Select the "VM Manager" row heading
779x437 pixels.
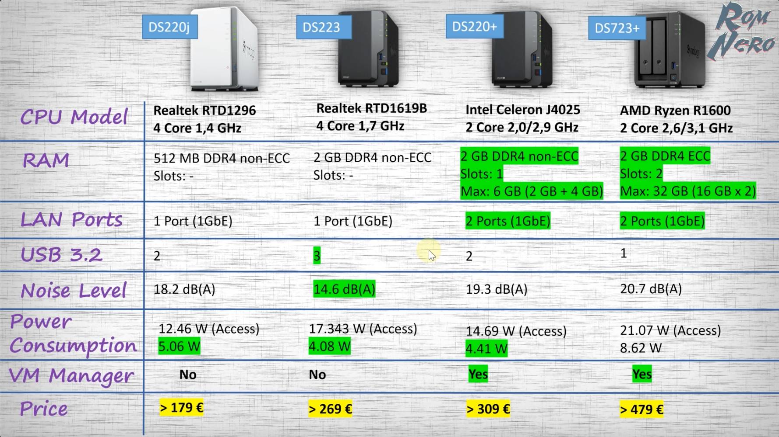(x=71, y=376)
